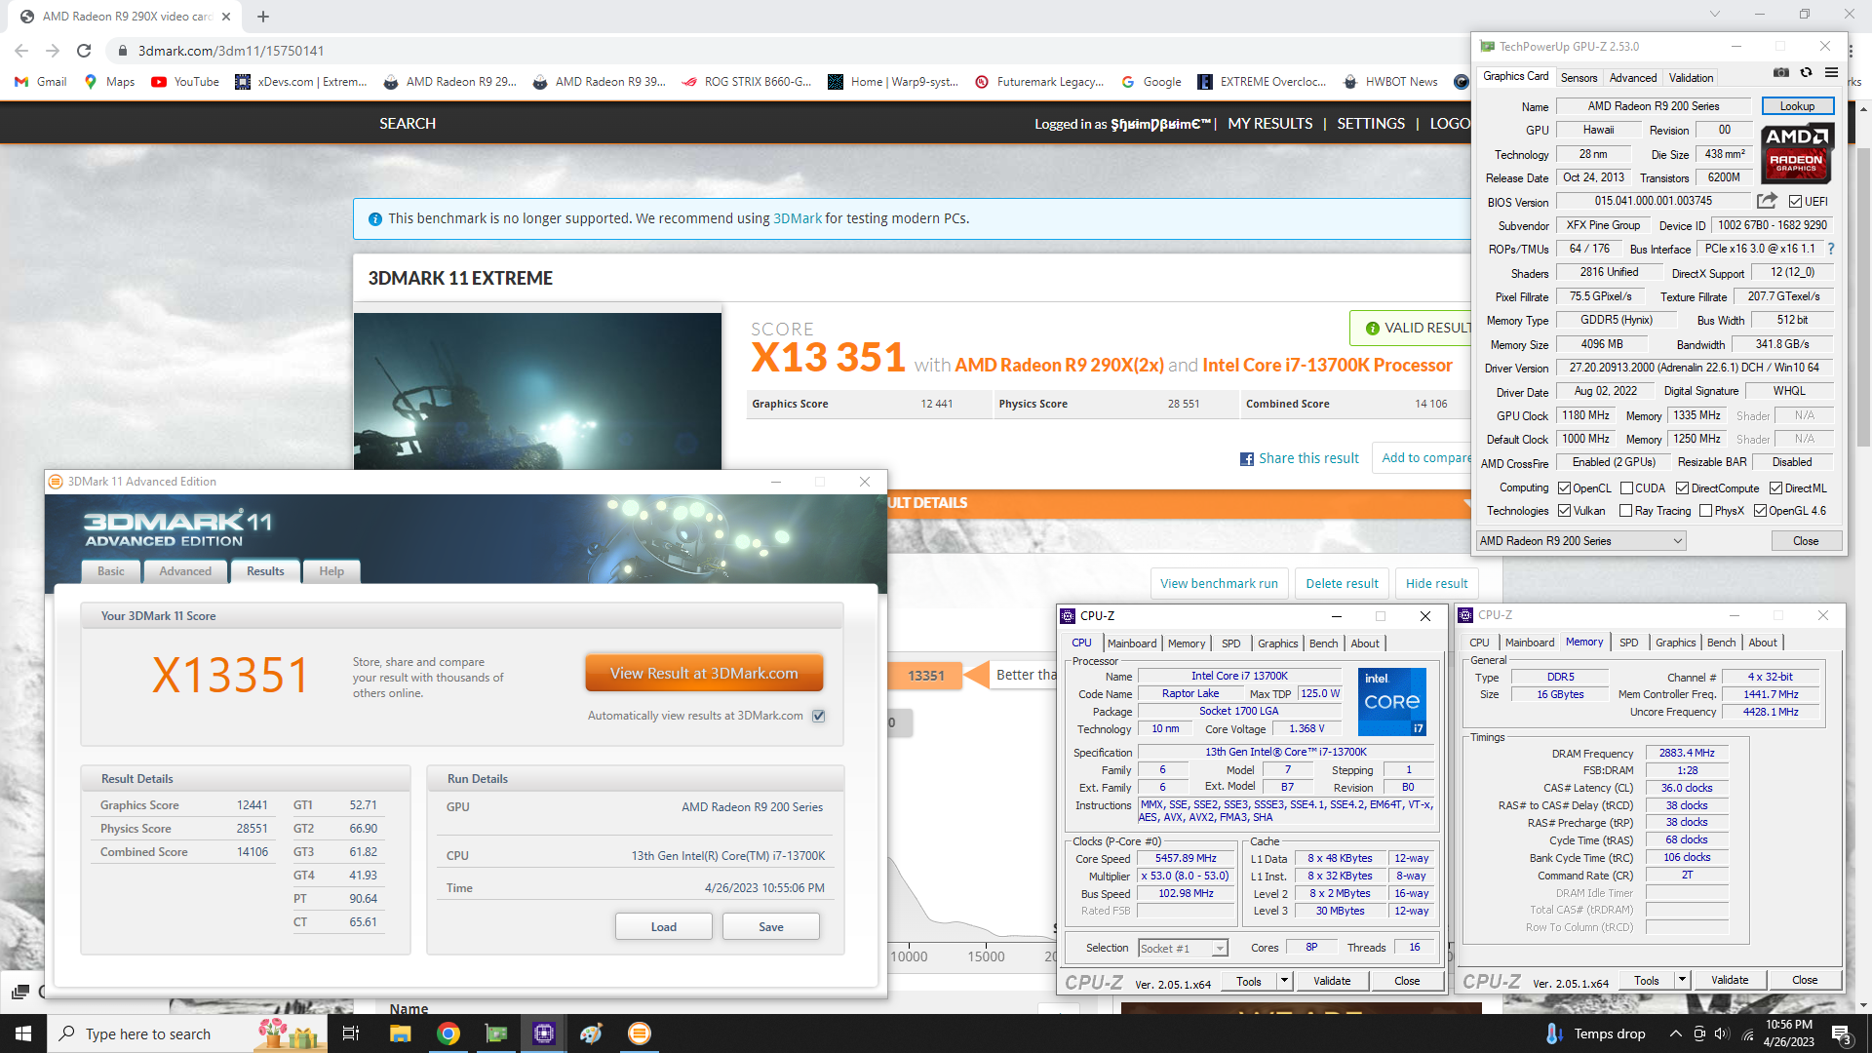Image resolution: width=1872 pixels, height=1053 pixels.
Task: Toggle the Vulkan checkbox in GPU-Z
Action: pos(1564,511)
